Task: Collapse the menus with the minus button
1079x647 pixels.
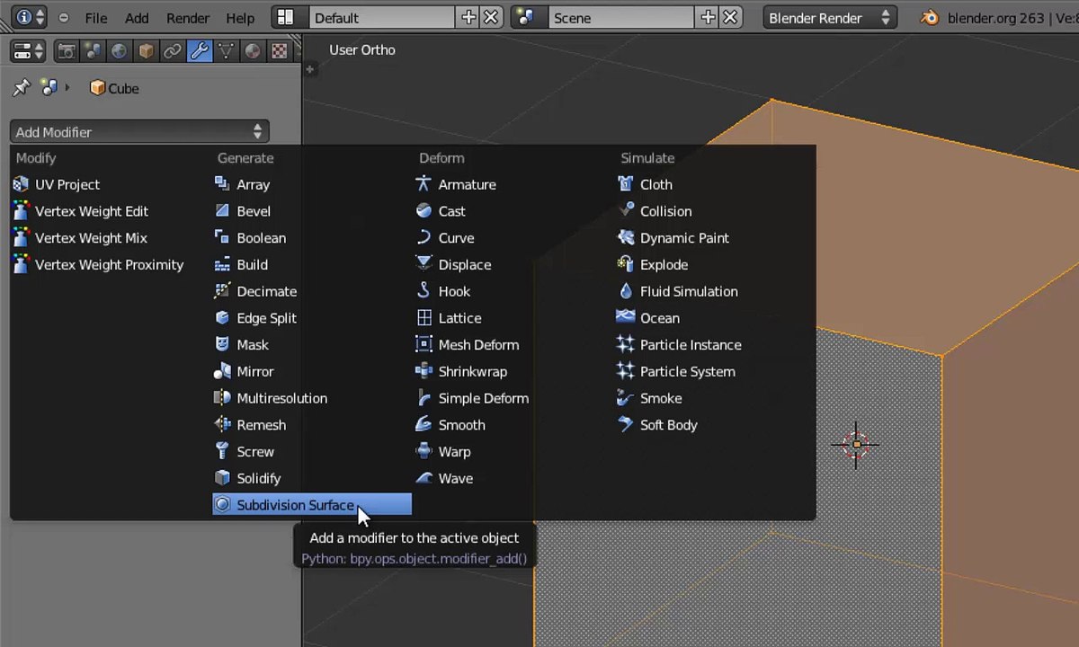Action: 63,18
